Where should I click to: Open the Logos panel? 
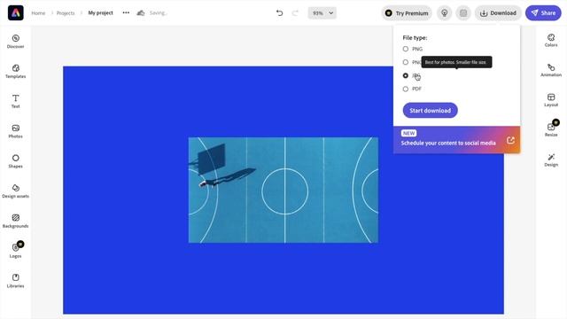click(x=16, y=250)
